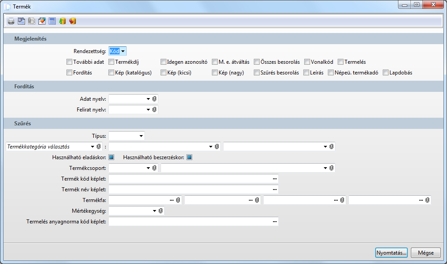The height and width of the screenshot is (264, 447).
Task: Click the eraser clear-form icon
Action: 42,21
